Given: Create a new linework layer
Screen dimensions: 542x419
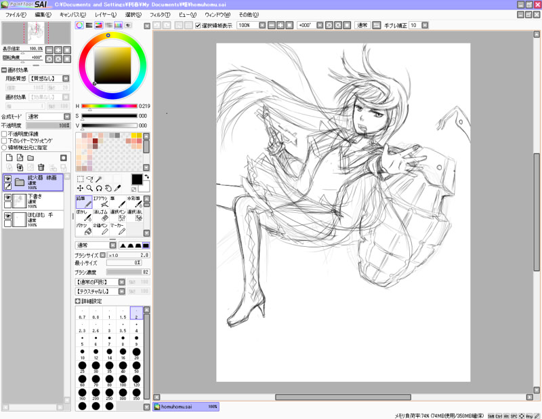Looking at the screenshot, I should coord(20,158).
